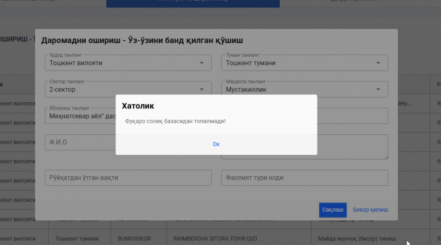Click the Фуқаро солиқ базасидан топилмади message
This screenshot has width=441, height=245.
coord(175,121)
